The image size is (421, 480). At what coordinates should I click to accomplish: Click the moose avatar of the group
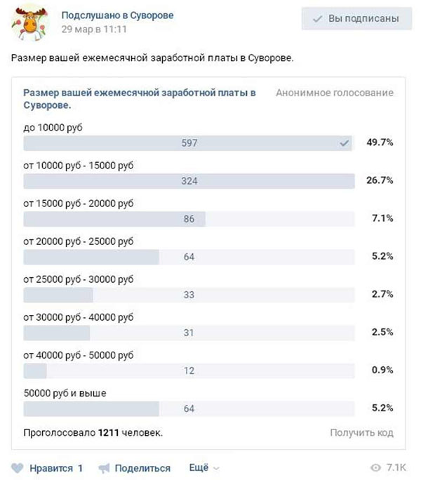point(29,24)
